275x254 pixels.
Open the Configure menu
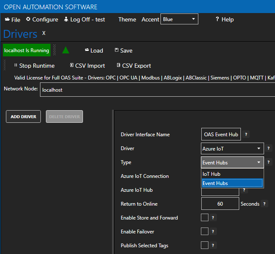tap(42, 19)
